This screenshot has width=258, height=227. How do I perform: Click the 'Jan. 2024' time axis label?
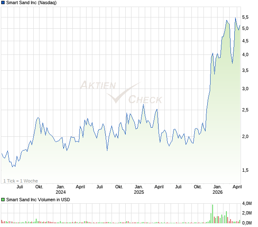61,189
